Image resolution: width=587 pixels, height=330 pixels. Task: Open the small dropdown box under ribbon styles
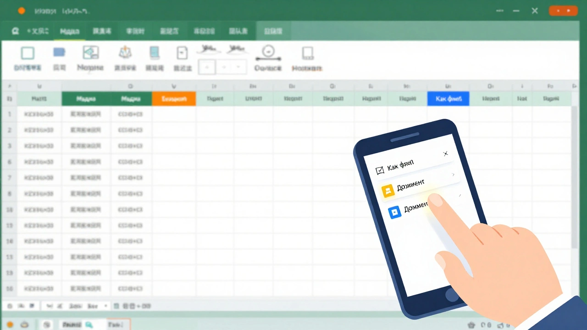238,68
